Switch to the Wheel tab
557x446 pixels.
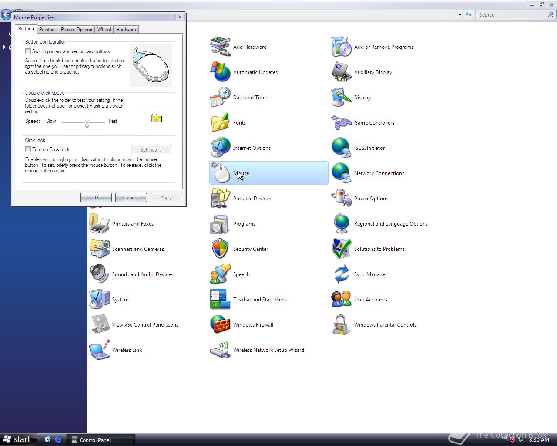(x=104, y=30)
